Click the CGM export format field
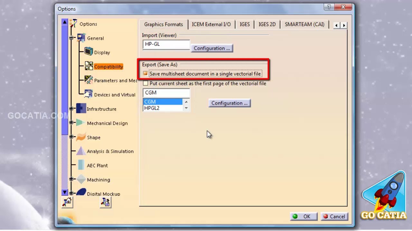The width and height of the screenshot is (412, 231). point(166,93)
